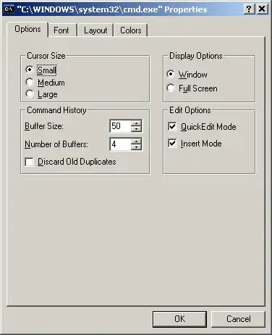
Task: Close the Properties dialog with X
Action: (262, 9)
